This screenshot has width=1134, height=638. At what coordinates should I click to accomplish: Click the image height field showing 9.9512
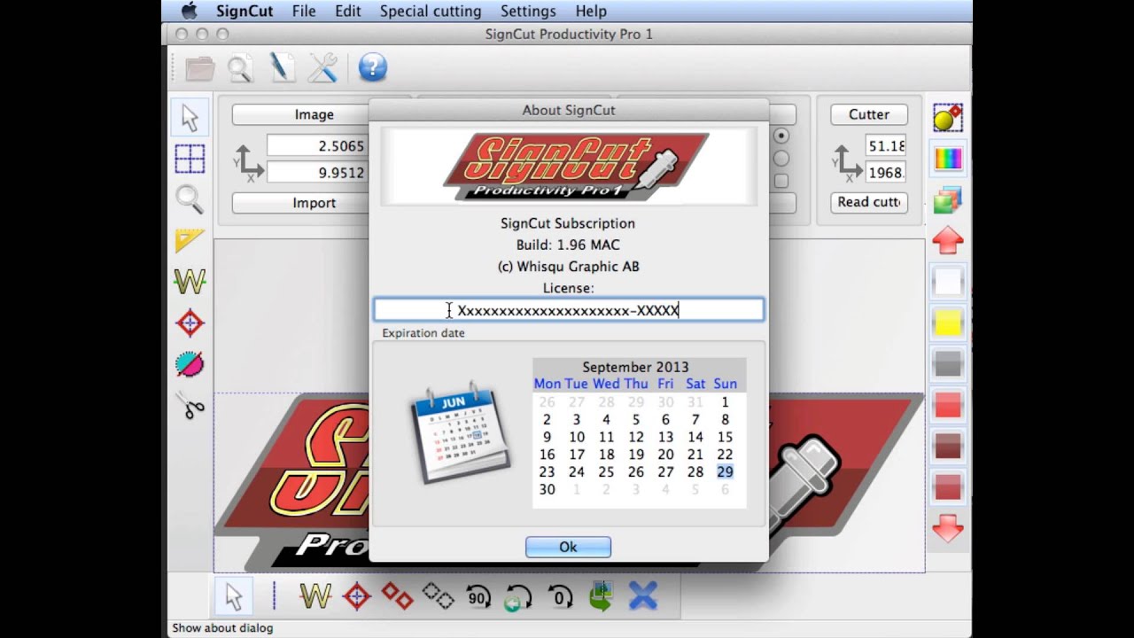(x=317, y=173)
